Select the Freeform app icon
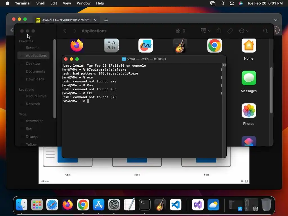 point(146,45)
